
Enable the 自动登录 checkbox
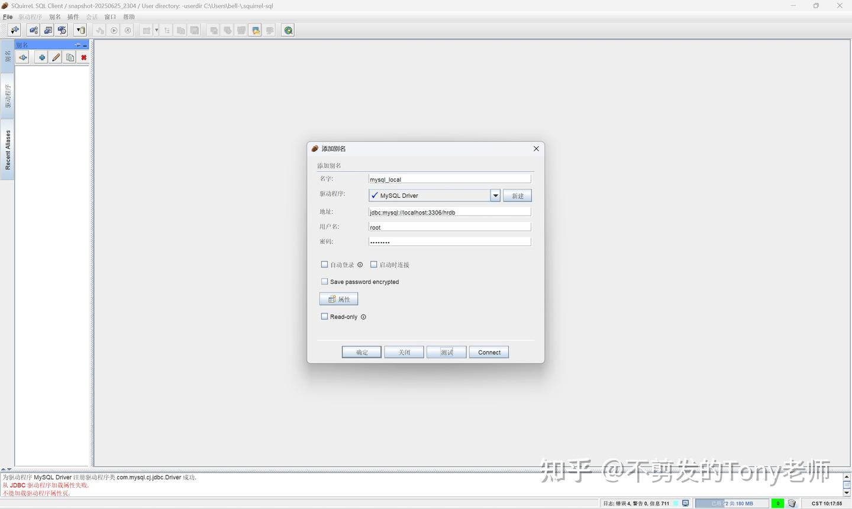point(324,264)
